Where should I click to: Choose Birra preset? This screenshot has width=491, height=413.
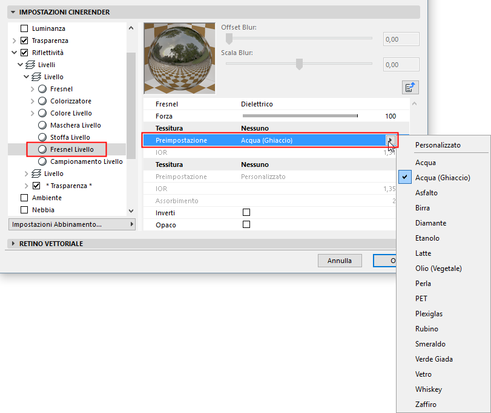click(x=443, y=208)
